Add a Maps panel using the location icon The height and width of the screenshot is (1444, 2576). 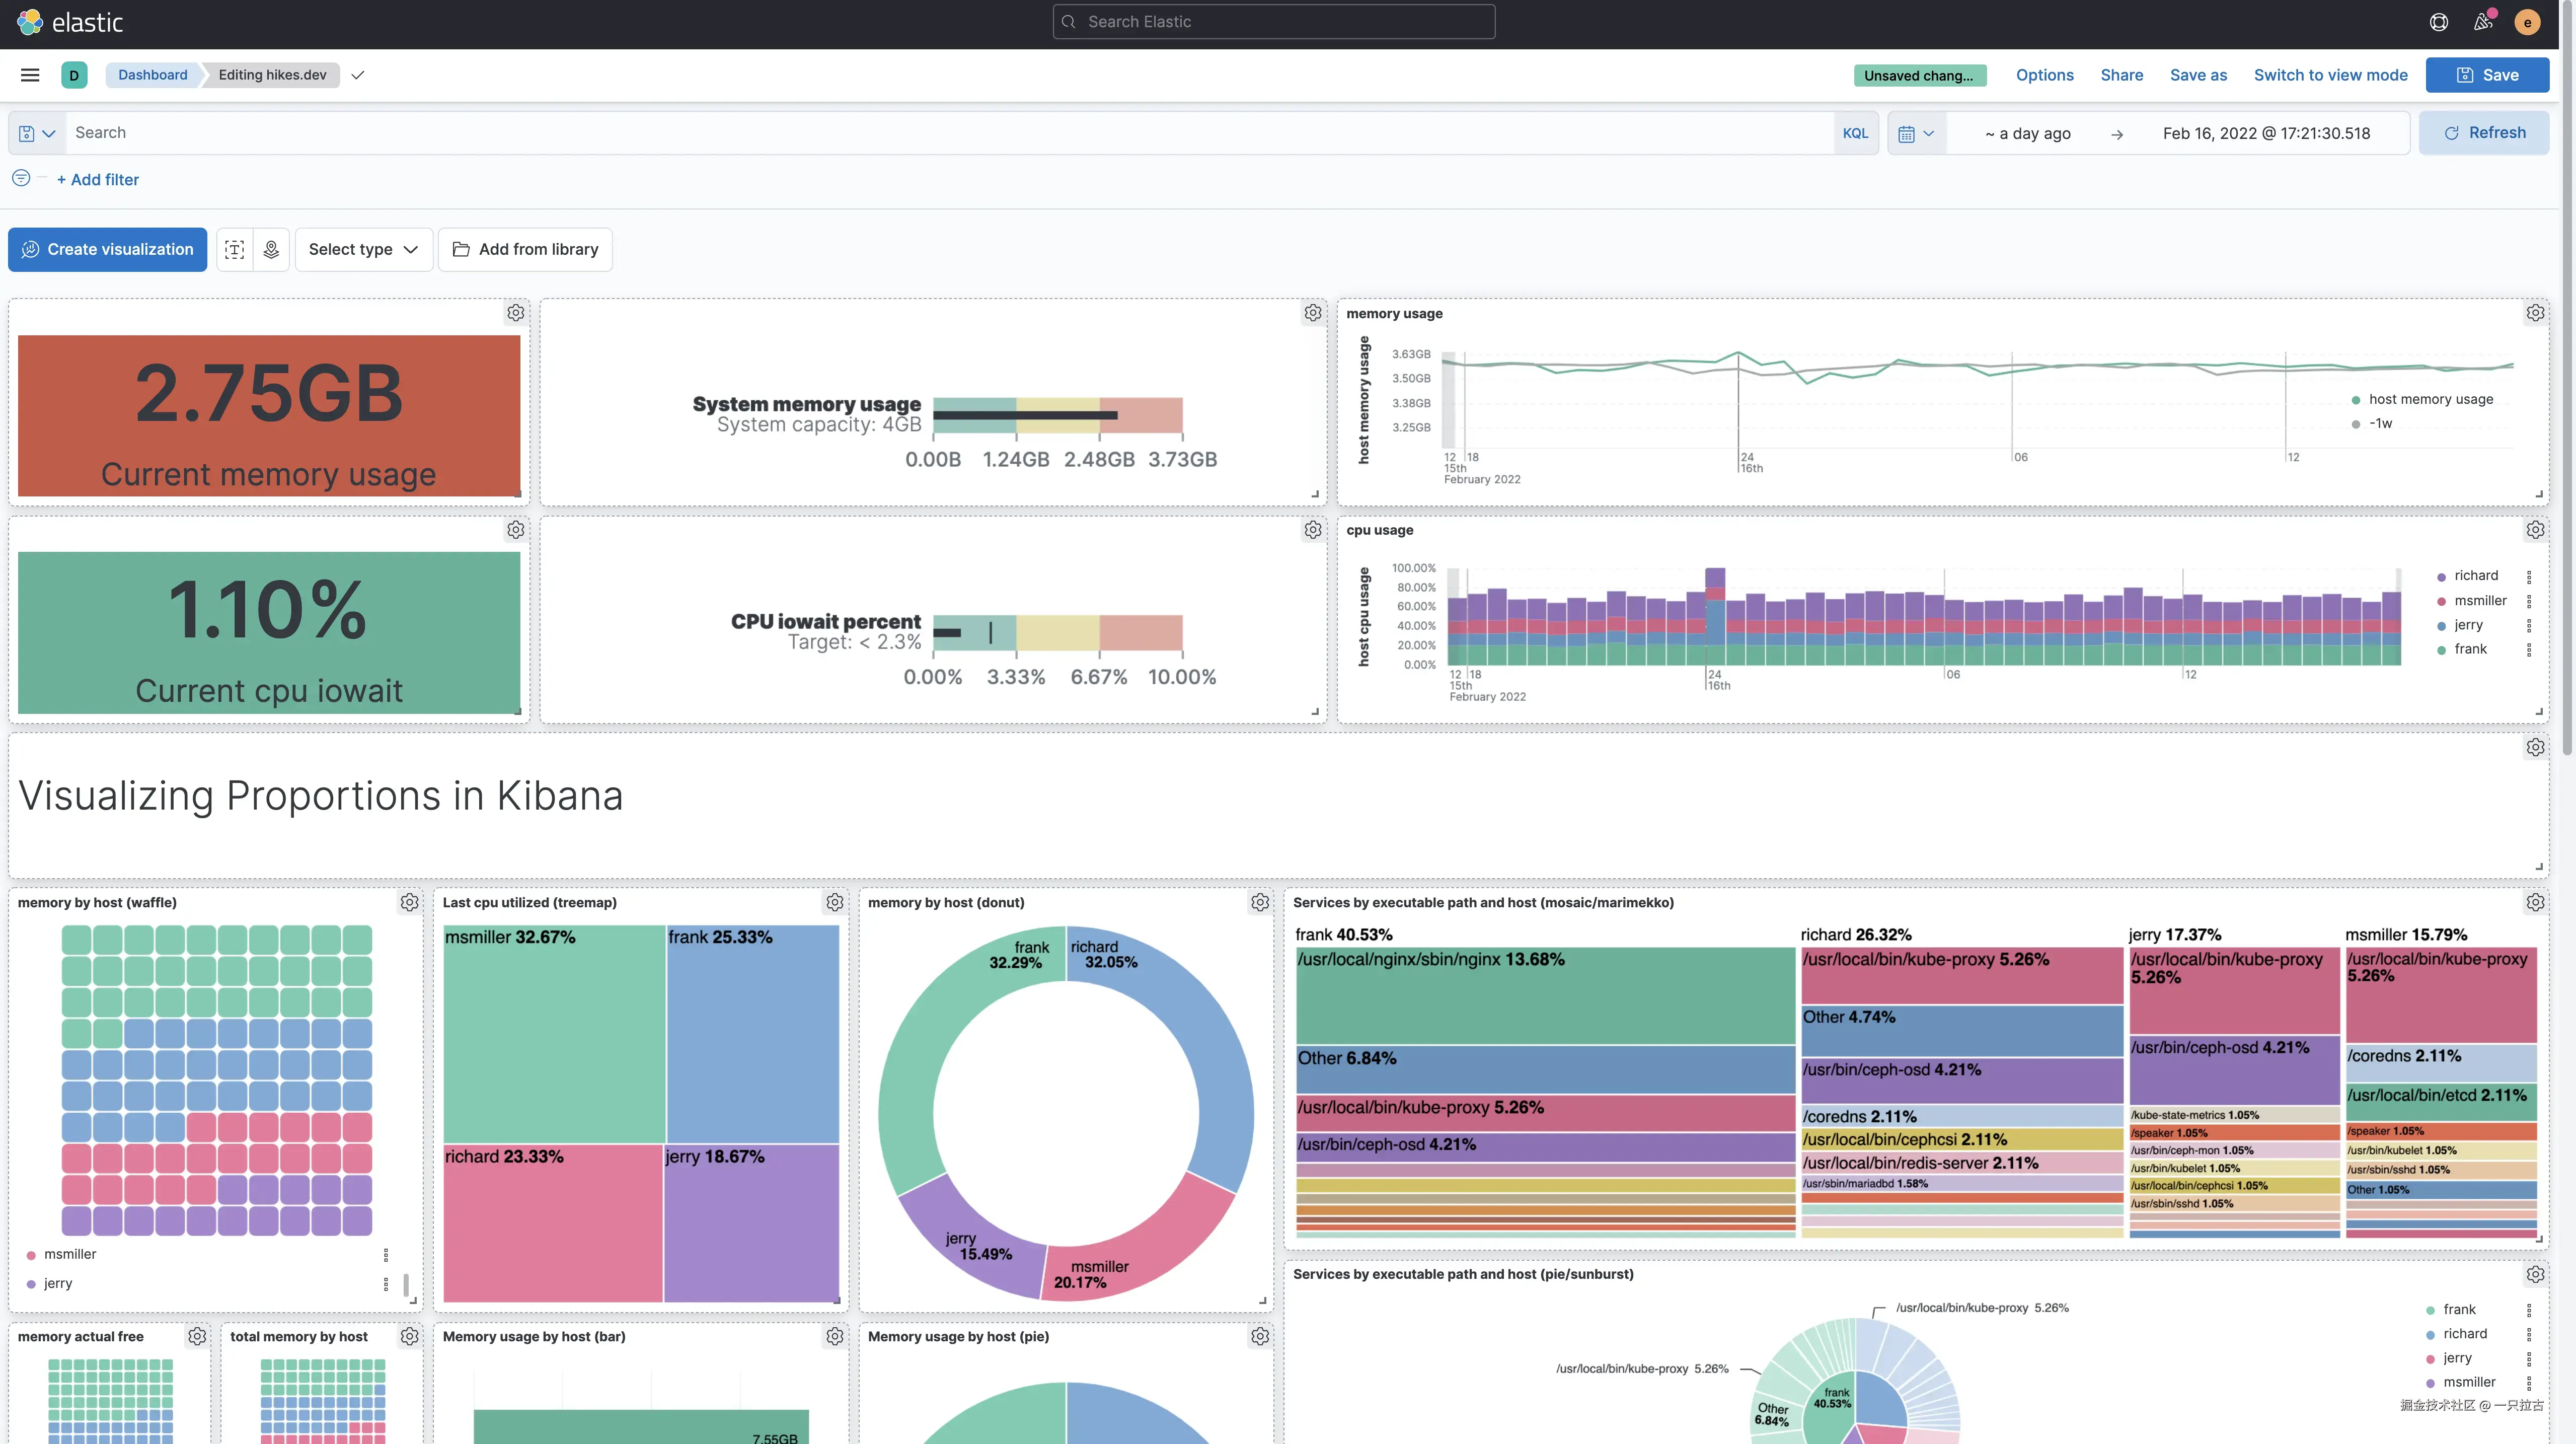[x=270, y=249]
